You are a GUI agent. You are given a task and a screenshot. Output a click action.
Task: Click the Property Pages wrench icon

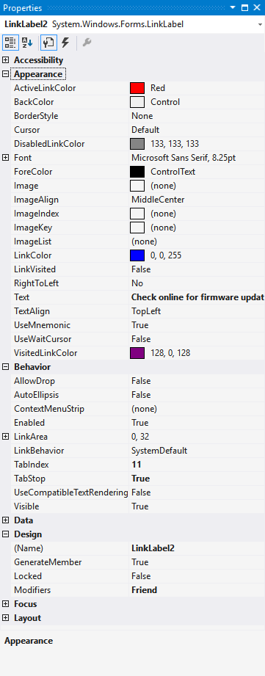click(x=87, y=43)
